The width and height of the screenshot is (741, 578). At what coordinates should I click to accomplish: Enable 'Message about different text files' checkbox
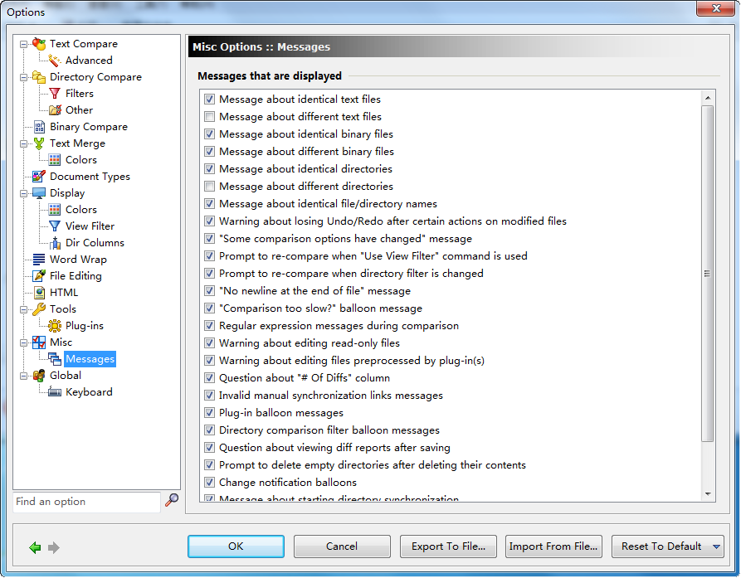pyautogui.click(x=209, y=117)
